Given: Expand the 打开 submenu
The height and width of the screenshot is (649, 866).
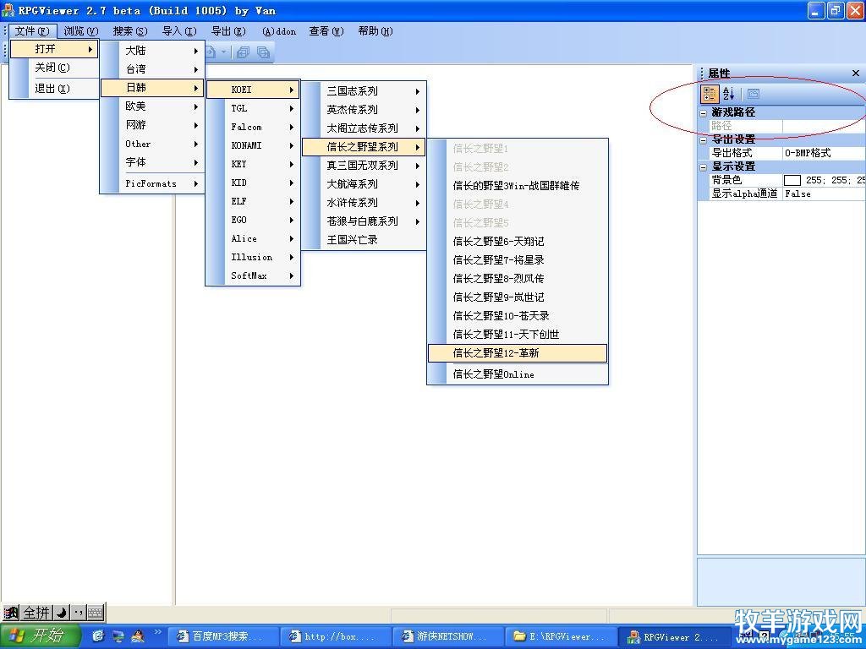Looking at the screenshot, I should (x=54, y=49).
